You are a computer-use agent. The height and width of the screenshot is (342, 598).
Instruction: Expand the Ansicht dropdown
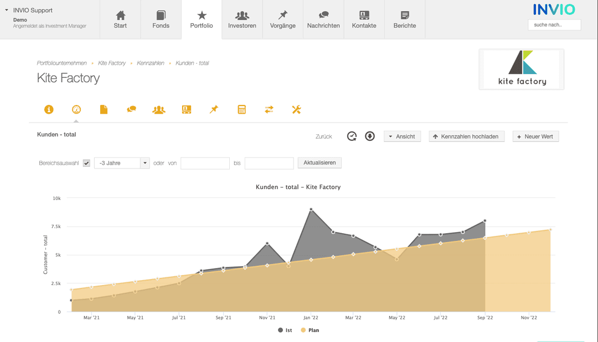[x=402, y=136]
